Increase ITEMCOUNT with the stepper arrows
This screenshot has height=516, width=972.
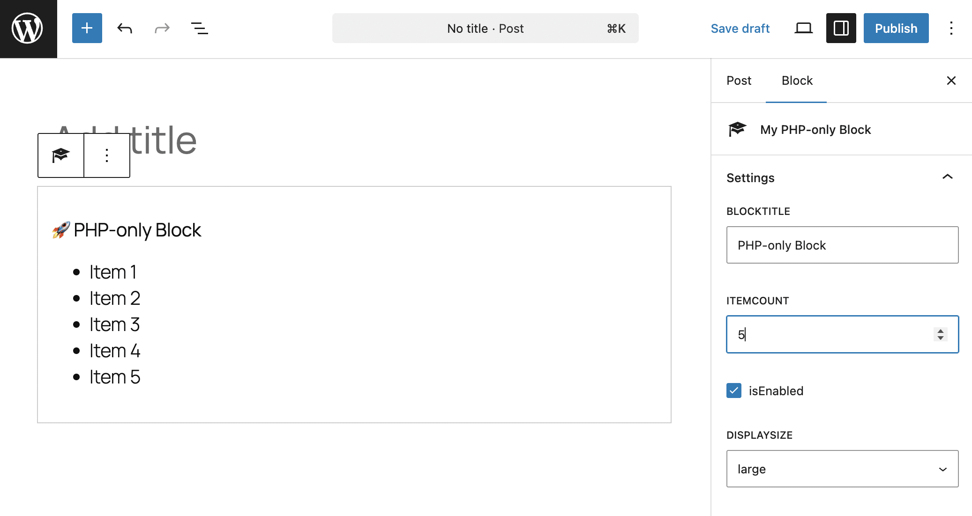pyautogui.click(x=940, y=331)
